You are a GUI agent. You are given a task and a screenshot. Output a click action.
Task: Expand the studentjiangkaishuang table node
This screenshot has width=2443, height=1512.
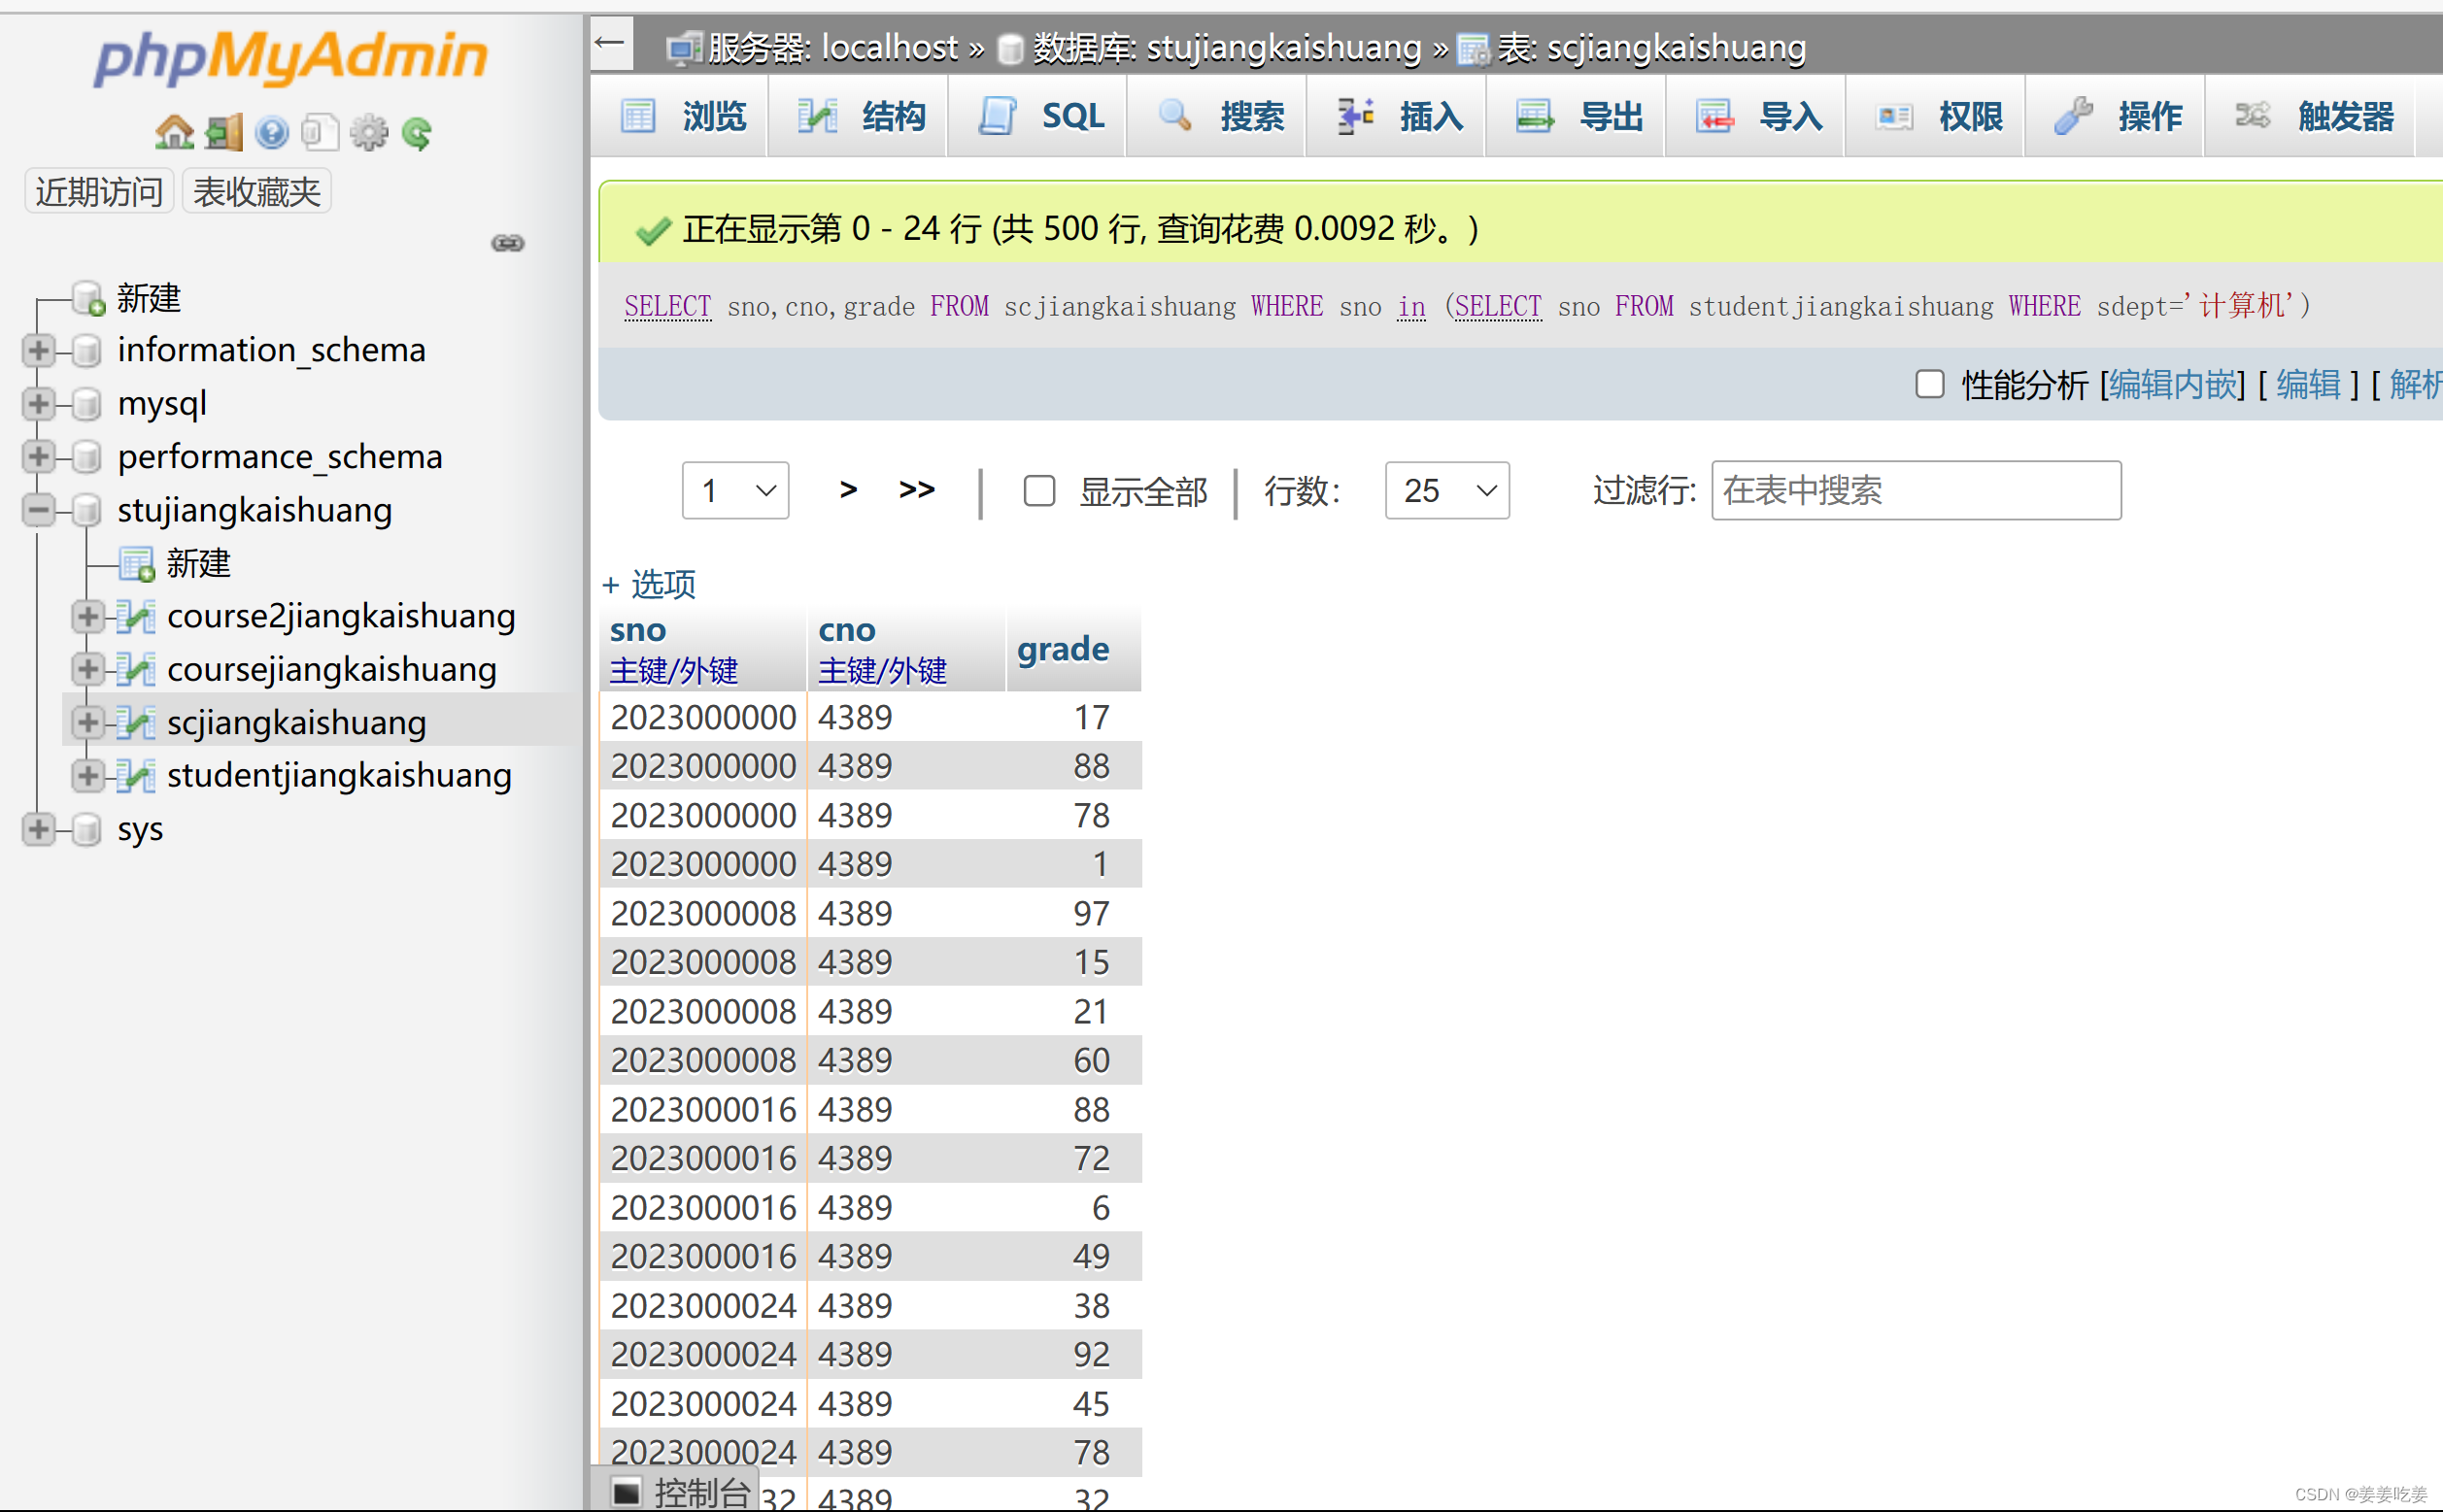tap(87, 775)
